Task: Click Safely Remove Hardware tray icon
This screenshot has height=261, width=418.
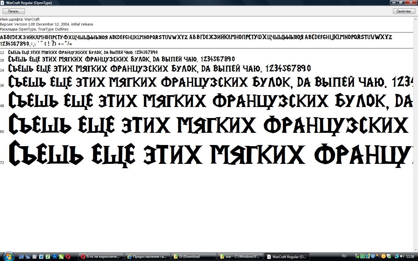Action: pos(357,256)
